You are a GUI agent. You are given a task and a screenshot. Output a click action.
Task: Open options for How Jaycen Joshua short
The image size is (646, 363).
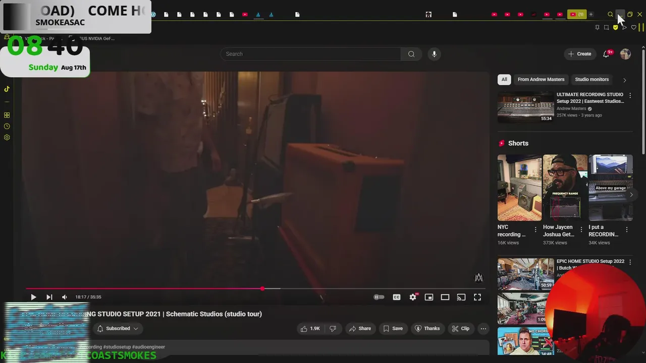[x=581, y=229]
